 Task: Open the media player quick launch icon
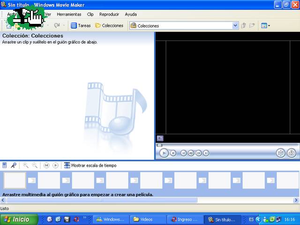coord(50,219)
